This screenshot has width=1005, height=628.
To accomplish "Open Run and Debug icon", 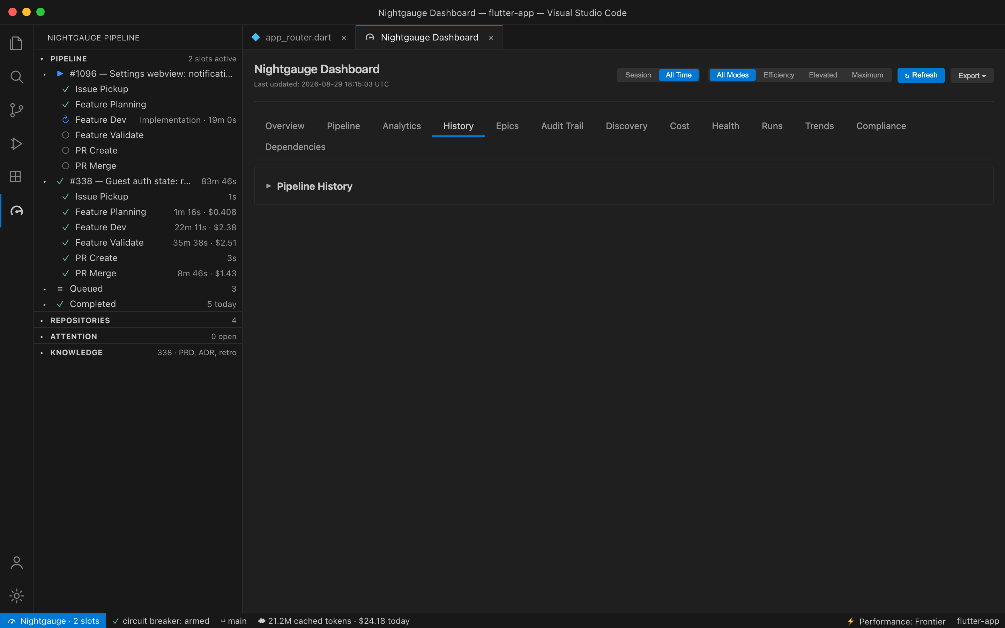I will [16, 143].
